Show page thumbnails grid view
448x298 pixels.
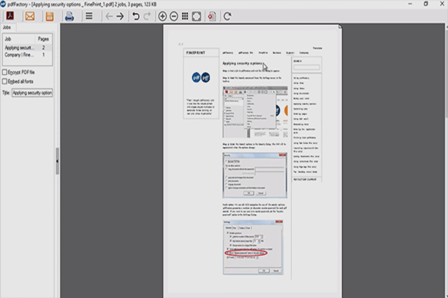(x=185, y=16)
